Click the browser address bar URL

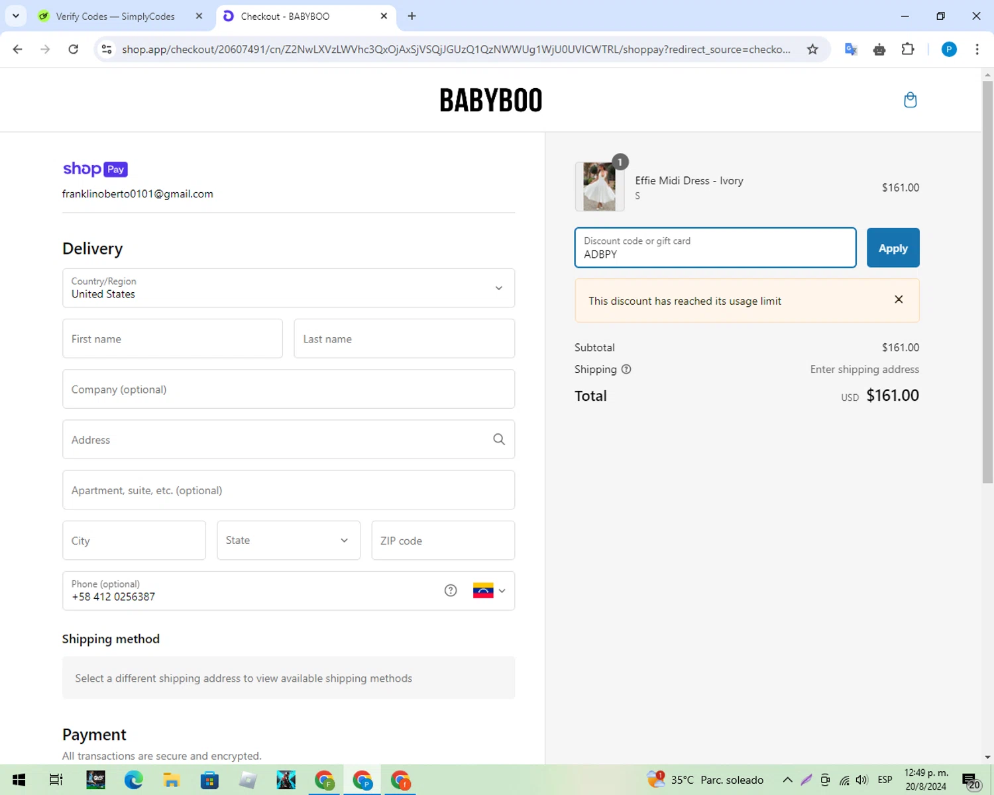click(456, 49)
